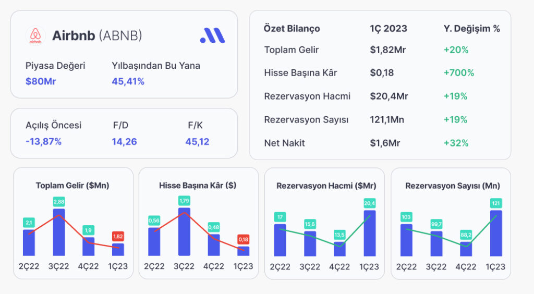Click the +20% change value

click(456, 50)
